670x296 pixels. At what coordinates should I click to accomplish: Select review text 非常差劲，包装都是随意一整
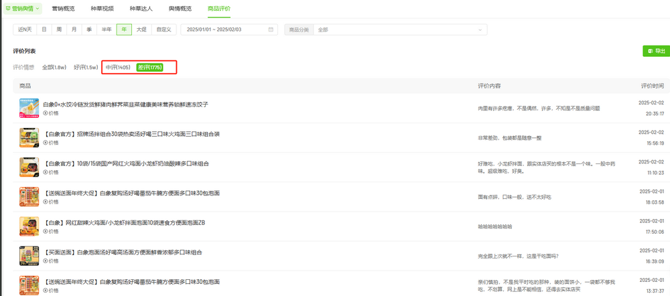[510, 138]
